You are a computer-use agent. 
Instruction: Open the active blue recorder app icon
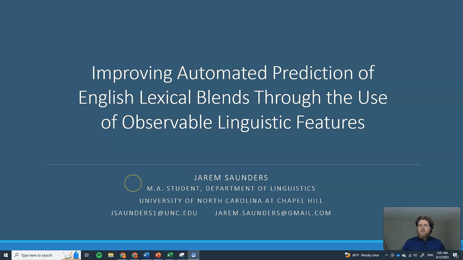(193, 255)
